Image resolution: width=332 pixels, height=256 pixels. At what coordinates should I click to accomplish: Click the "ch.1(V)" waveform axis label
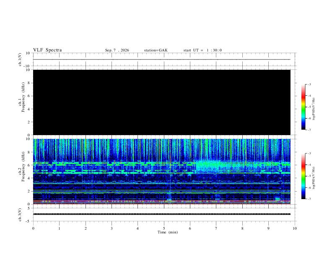coord(20,59)
